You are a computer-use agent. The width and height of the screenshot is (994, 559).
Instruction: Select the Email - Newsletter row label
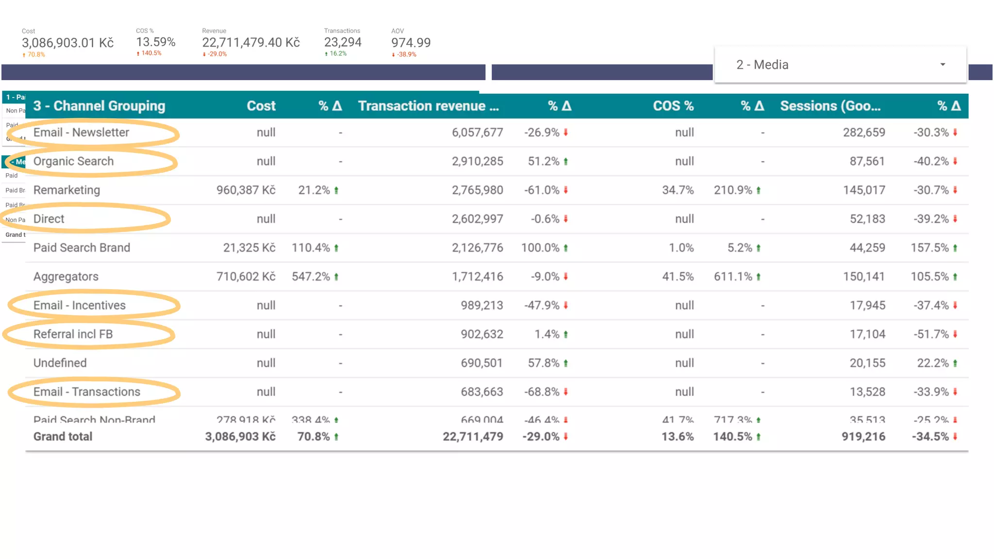click(x=81, y=132)
